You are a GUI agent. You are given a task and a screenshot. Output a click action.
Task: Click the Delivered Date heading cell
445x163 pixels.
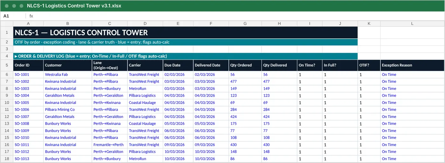(x=211, y=65)
